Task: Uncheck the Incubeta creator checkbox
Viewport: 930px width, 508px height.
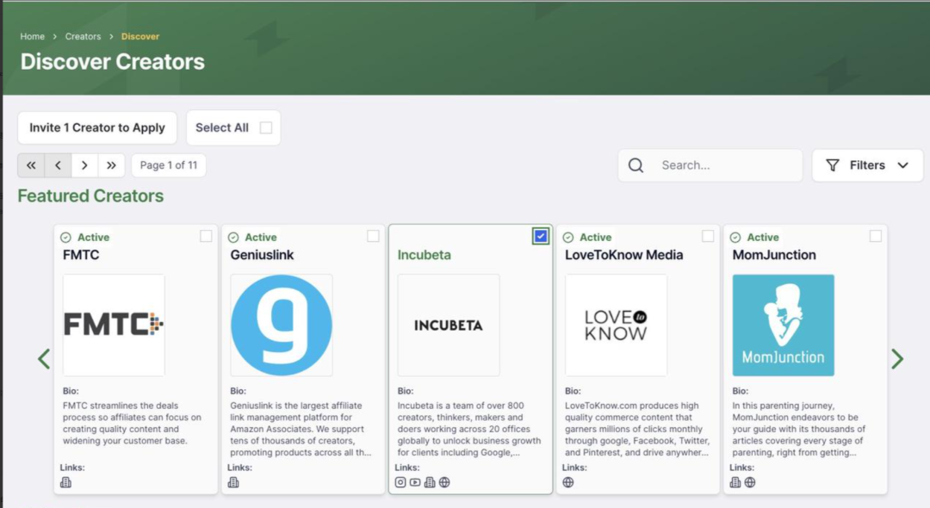Action: click(540, 236)
